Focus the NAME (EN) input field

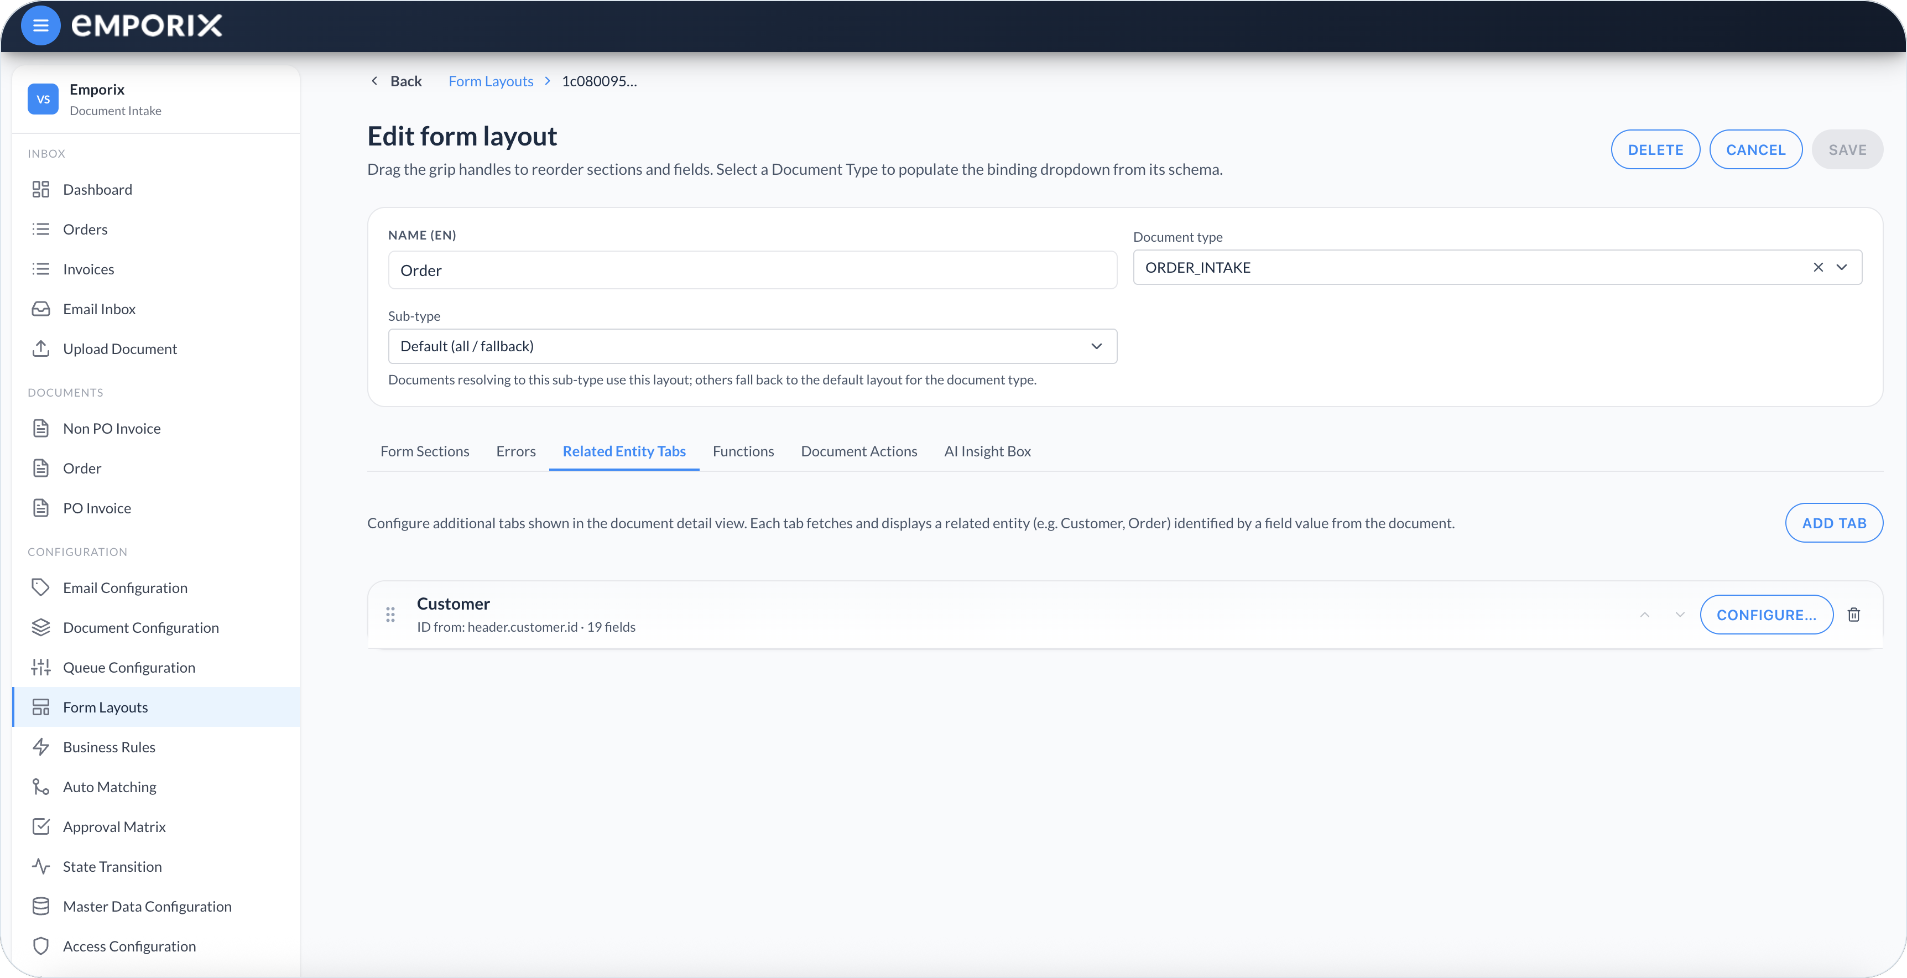point(752,270)
